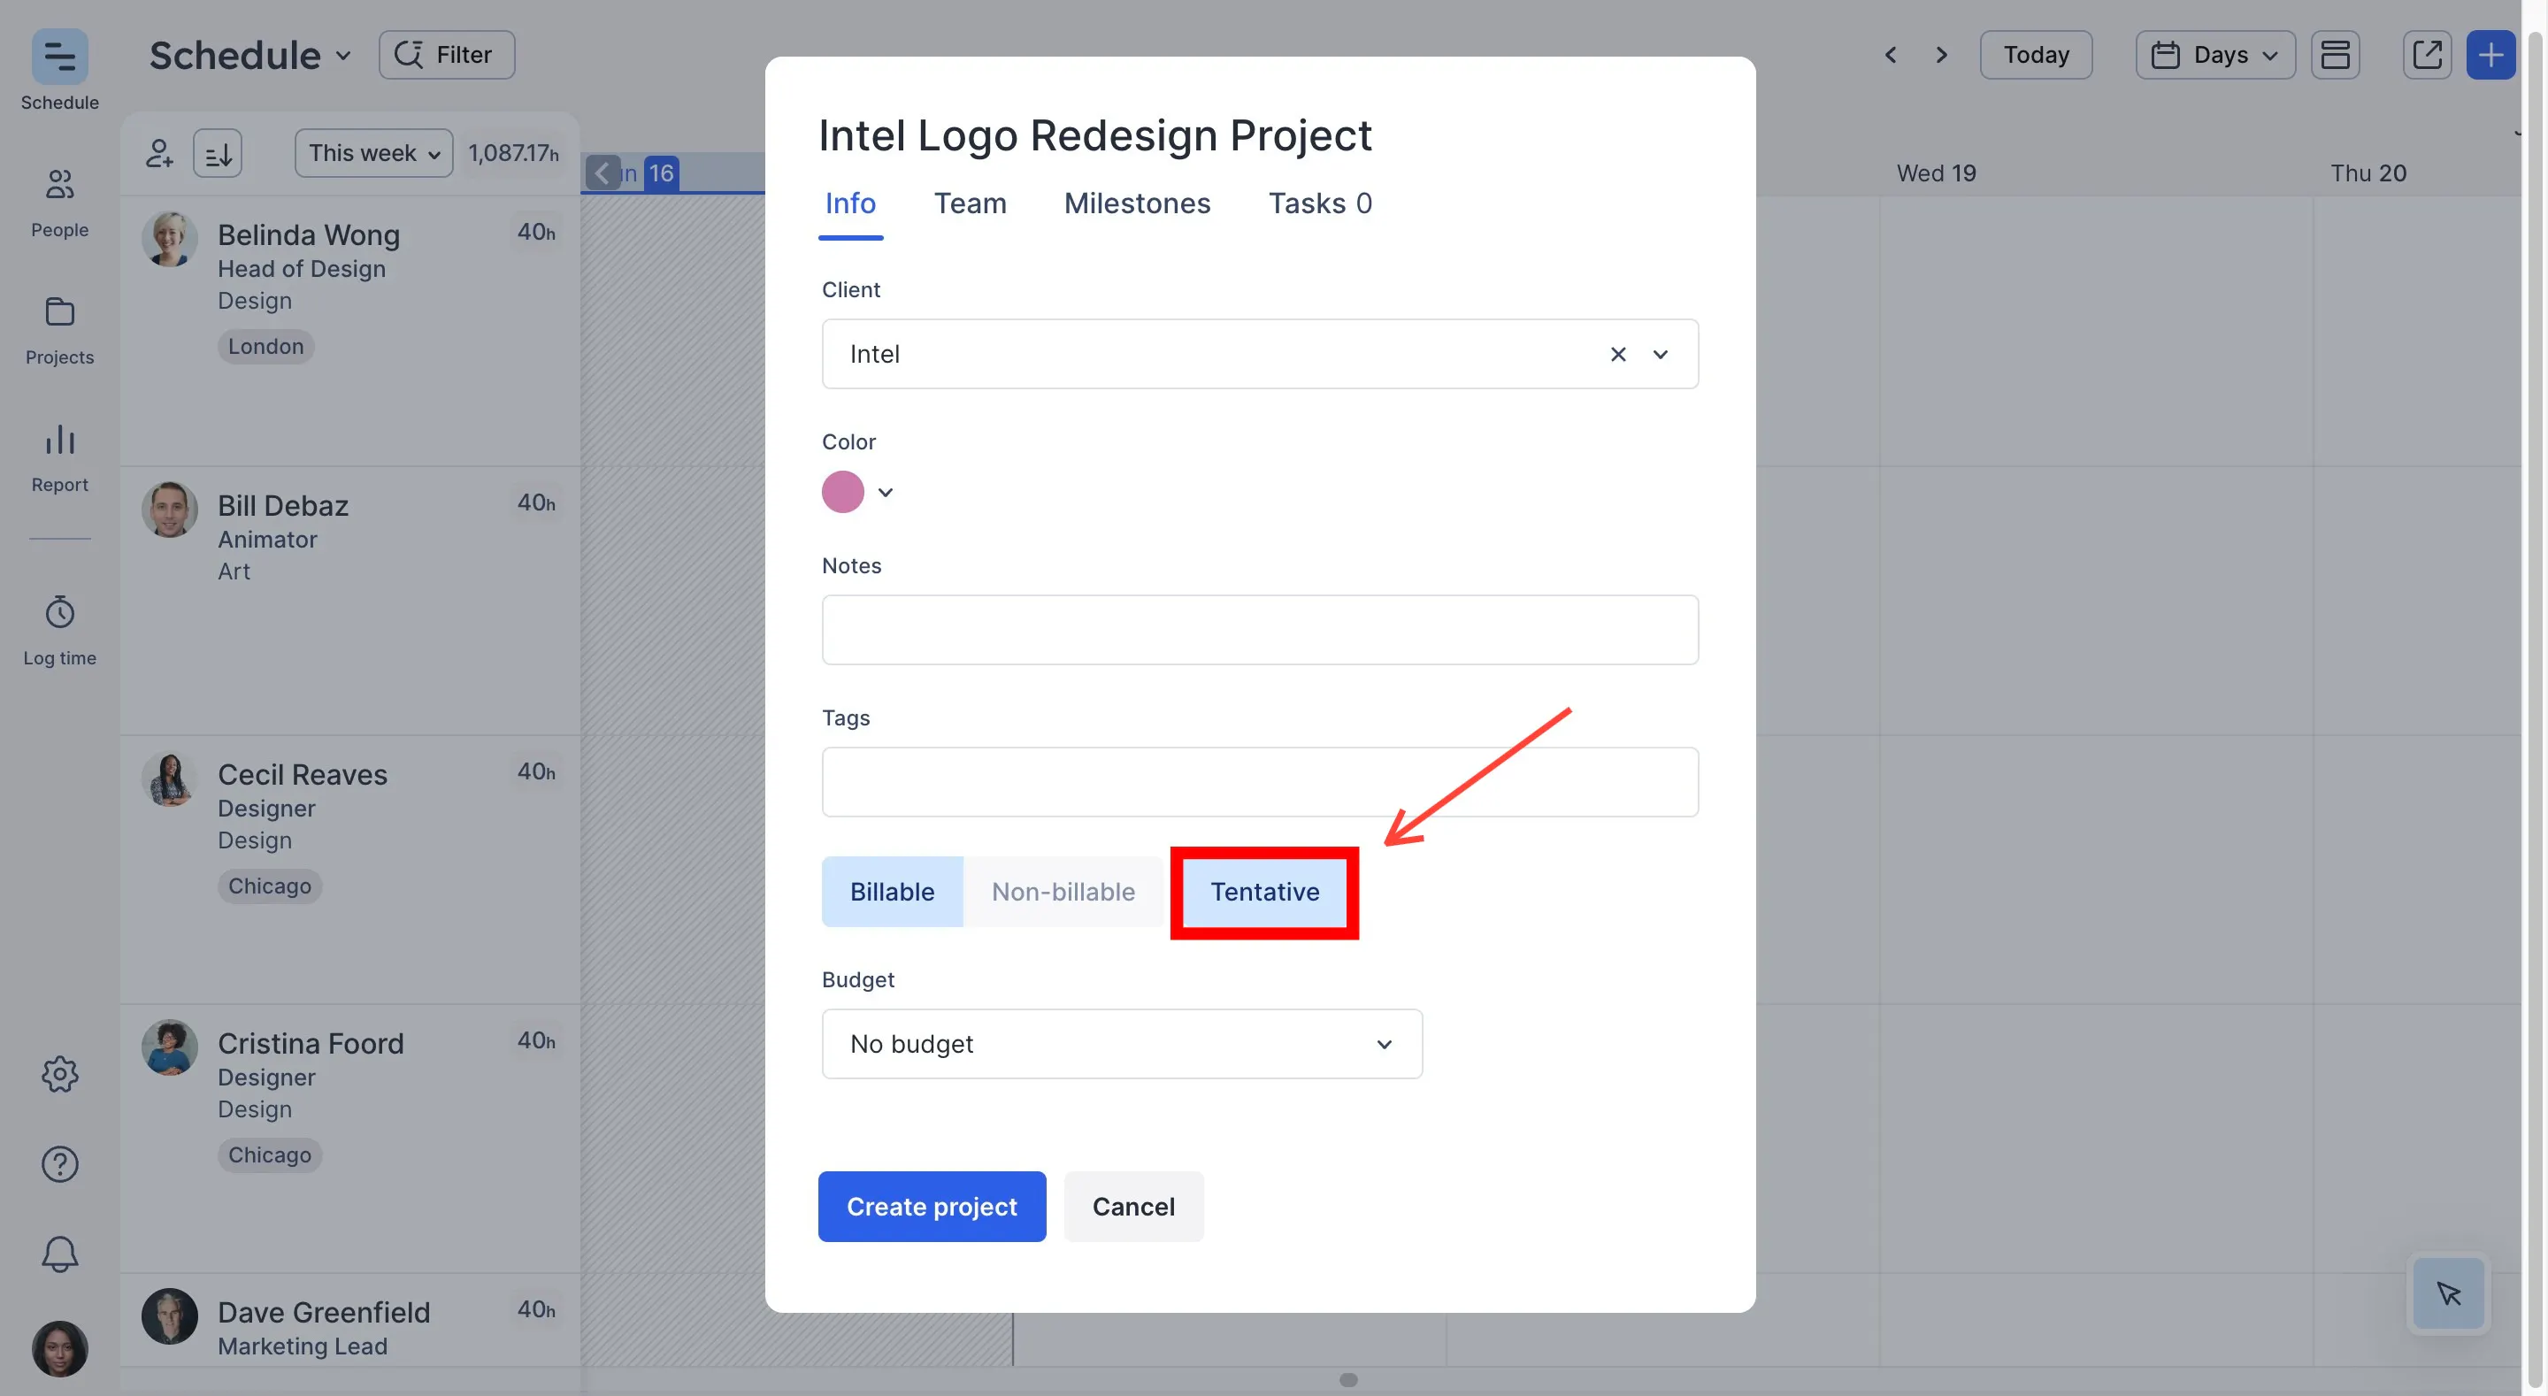Click Bill Debaz's avatar
Image resolution: width=2548 pixels, height=1396 pixels.
click(169, 510)
